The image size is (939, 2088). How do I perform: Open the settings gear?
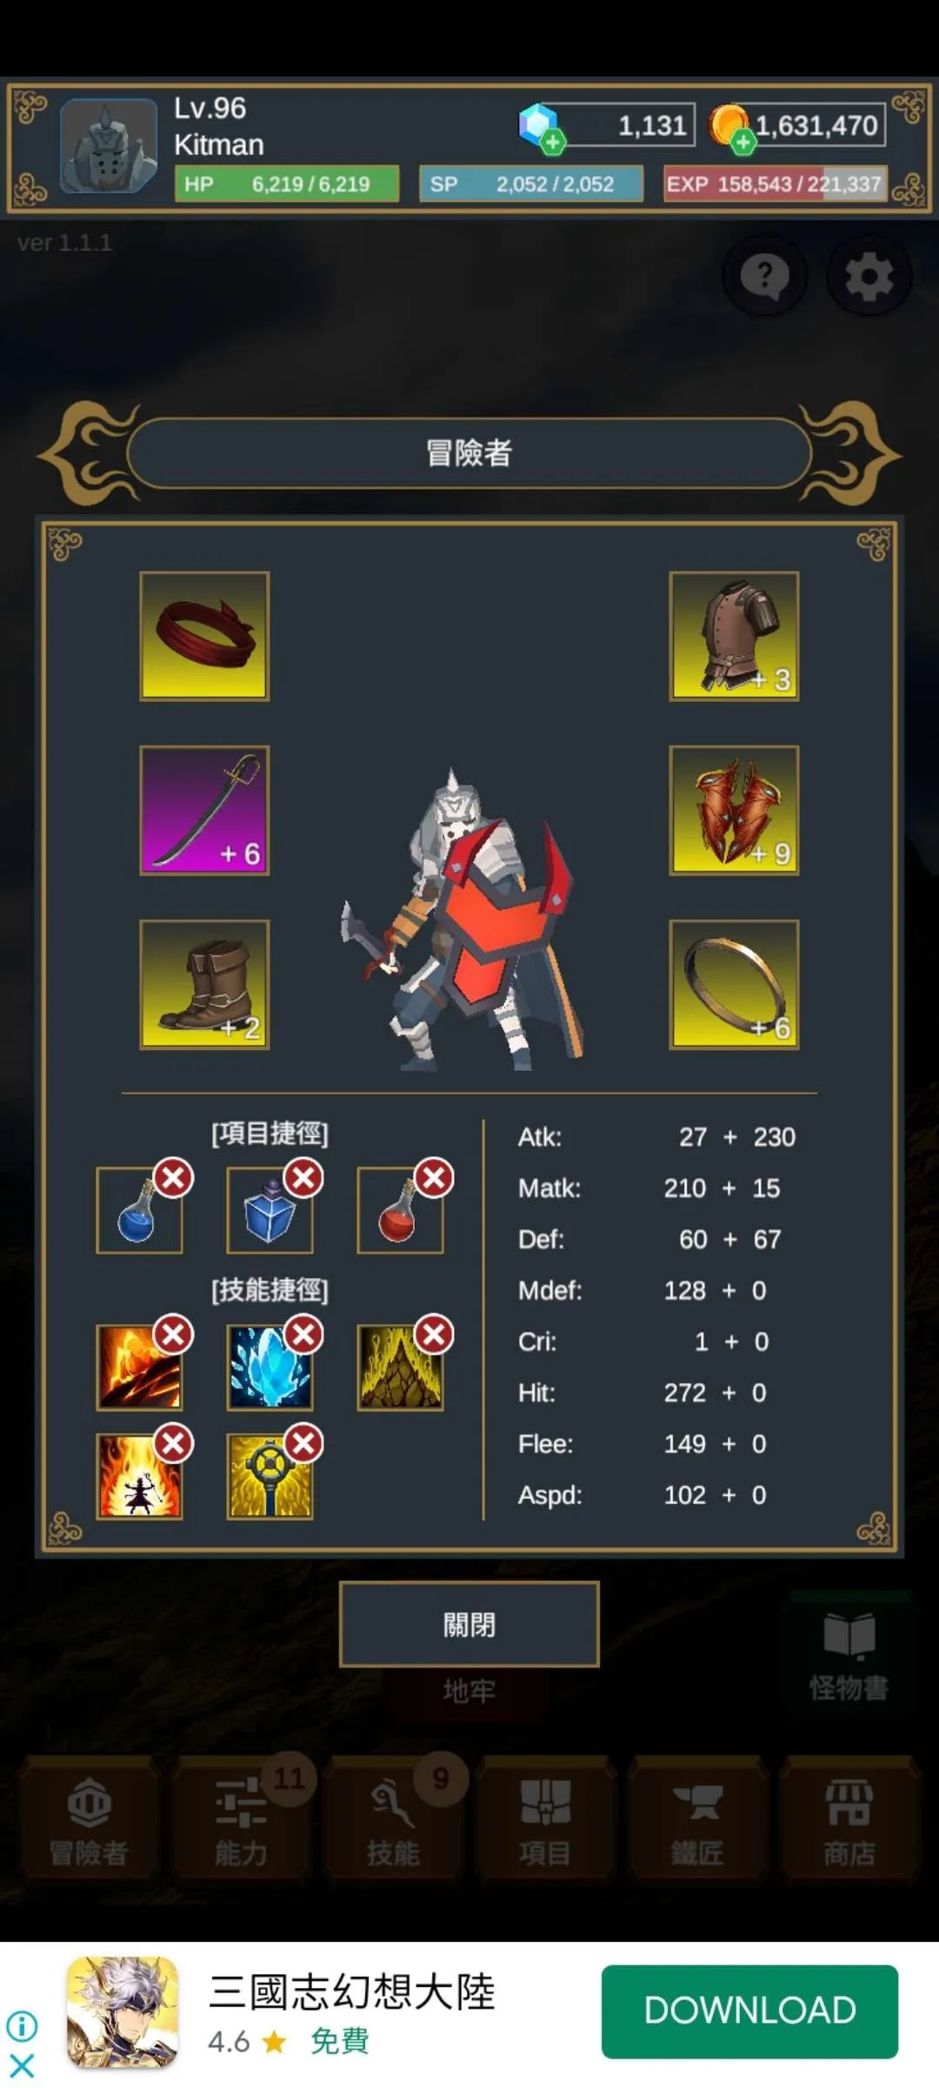tap(869, 278)
